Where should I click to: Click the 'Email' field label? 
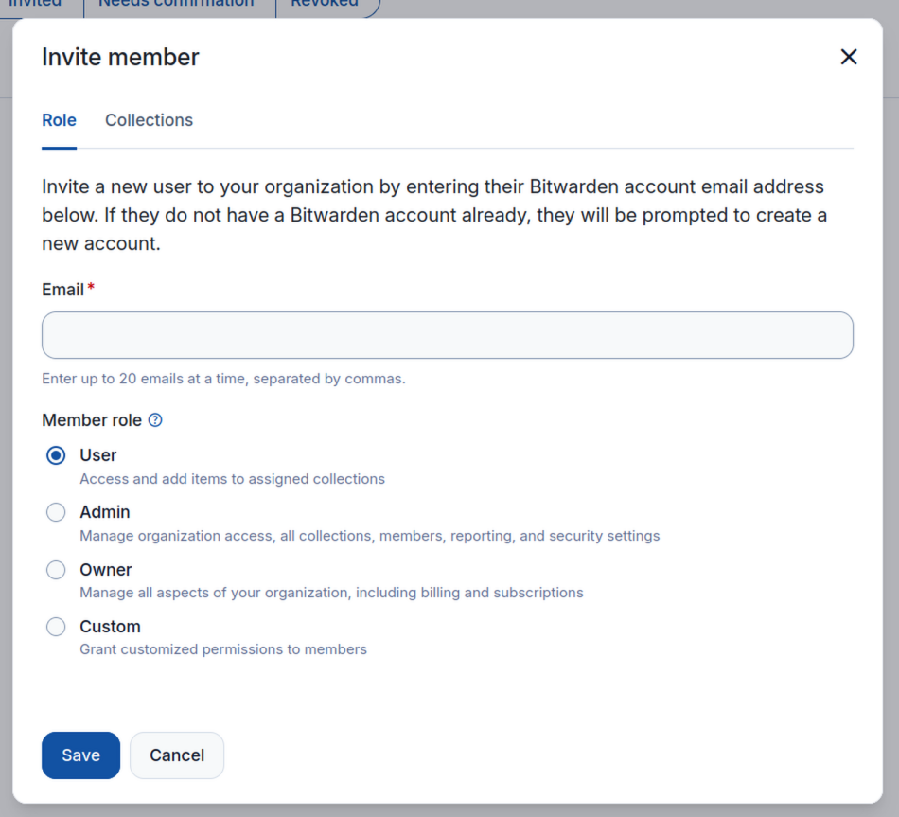point(63,290)
